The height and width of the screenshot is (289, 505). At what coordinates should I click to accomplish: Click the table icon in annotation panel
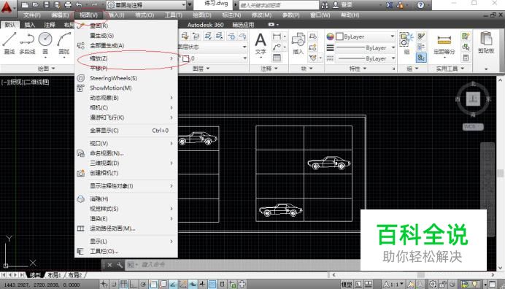[277, 58]
